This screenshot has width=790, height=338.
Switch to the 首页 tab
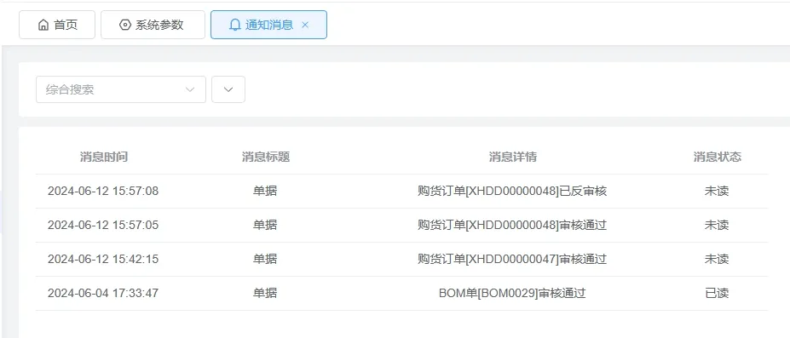pos(57,25)
